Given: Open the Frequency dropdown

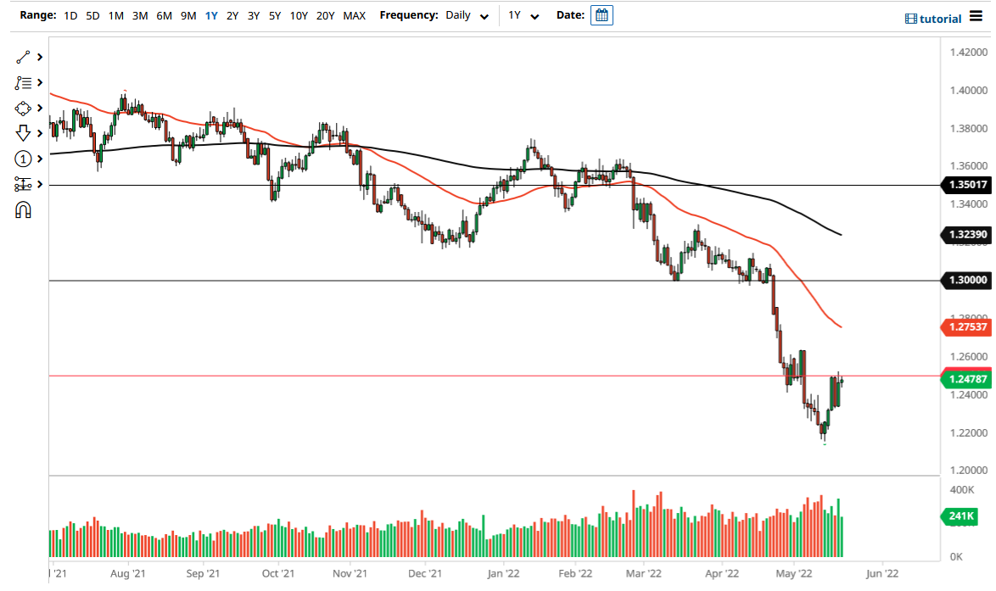Looking at the screenshot, I should click(466, 15).
